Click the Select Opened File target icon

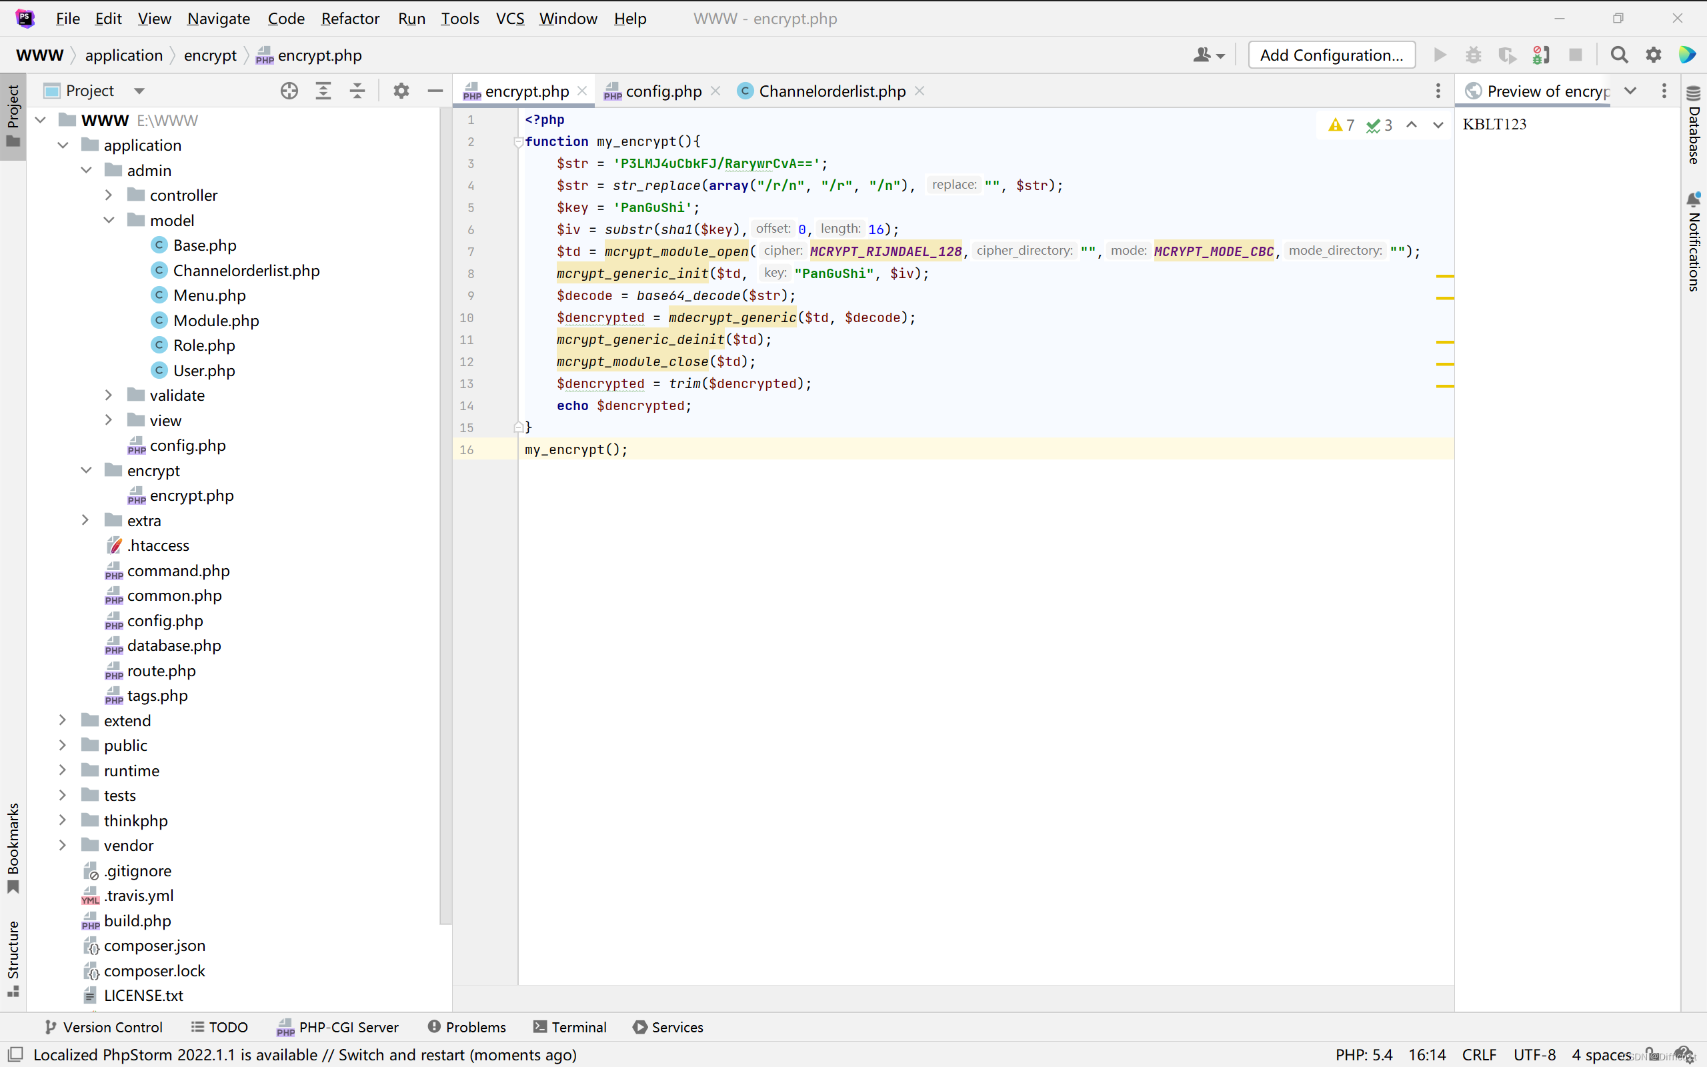point(289,91)
